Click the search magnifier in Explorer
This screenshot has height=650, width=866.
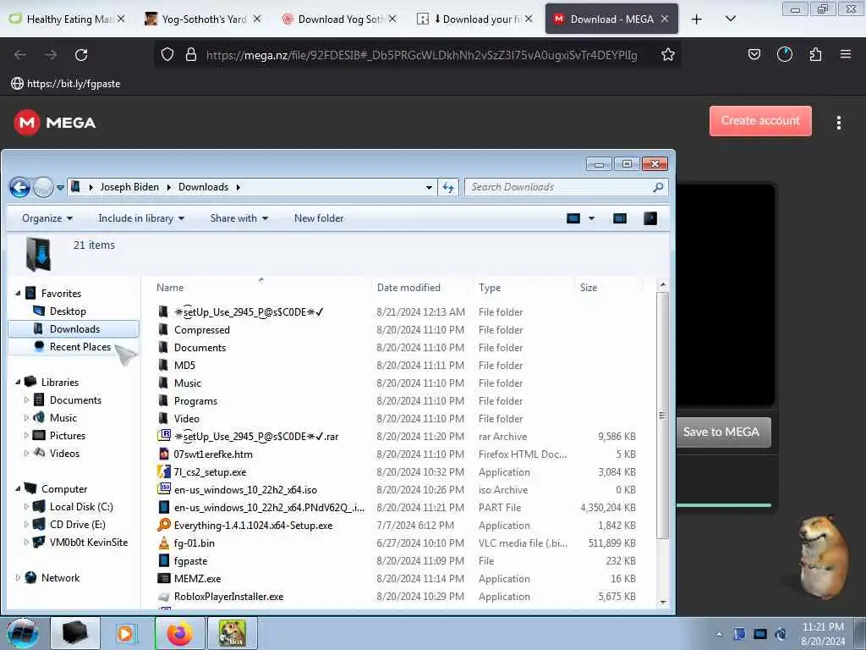[657, 187]
